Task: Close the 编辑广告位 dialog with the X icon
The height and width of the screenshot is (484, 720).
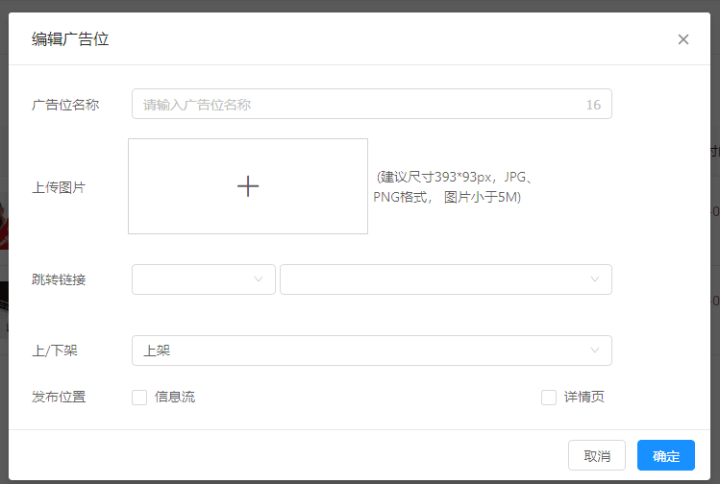Action: (x=683, y=39)
